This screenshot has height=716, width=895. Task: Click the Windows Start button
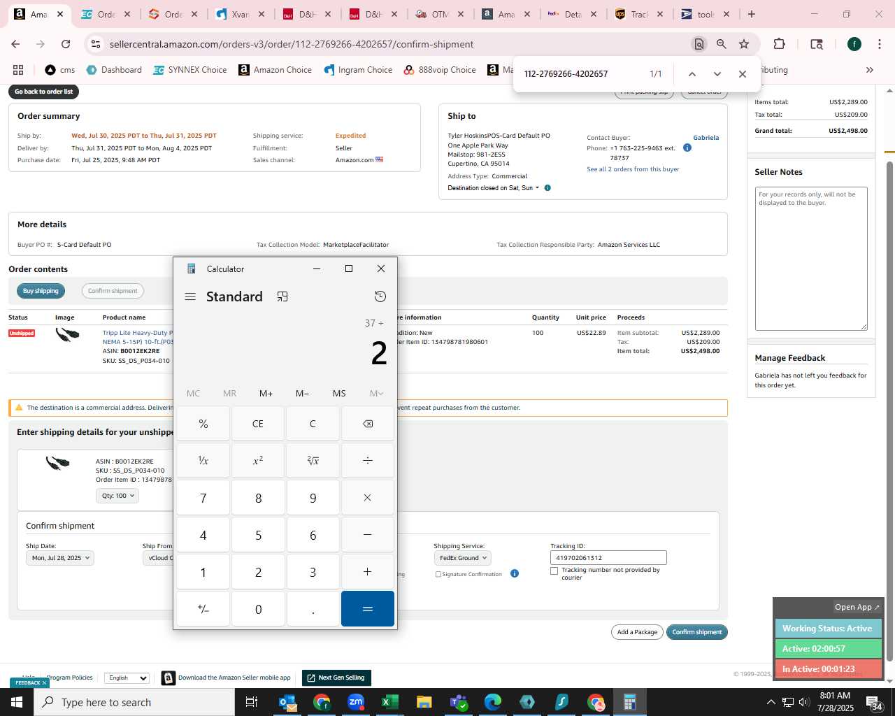17,702
